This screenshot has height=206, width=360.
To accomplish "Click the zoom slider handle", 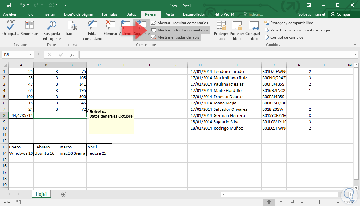I will coord(319,202).
